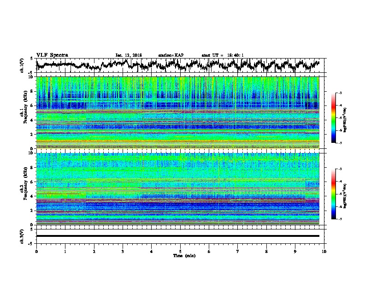Image resolution: width=365 pixels, height=282 pixels.
Task: Click the "0" tick on the time axis
Action: 36,252
